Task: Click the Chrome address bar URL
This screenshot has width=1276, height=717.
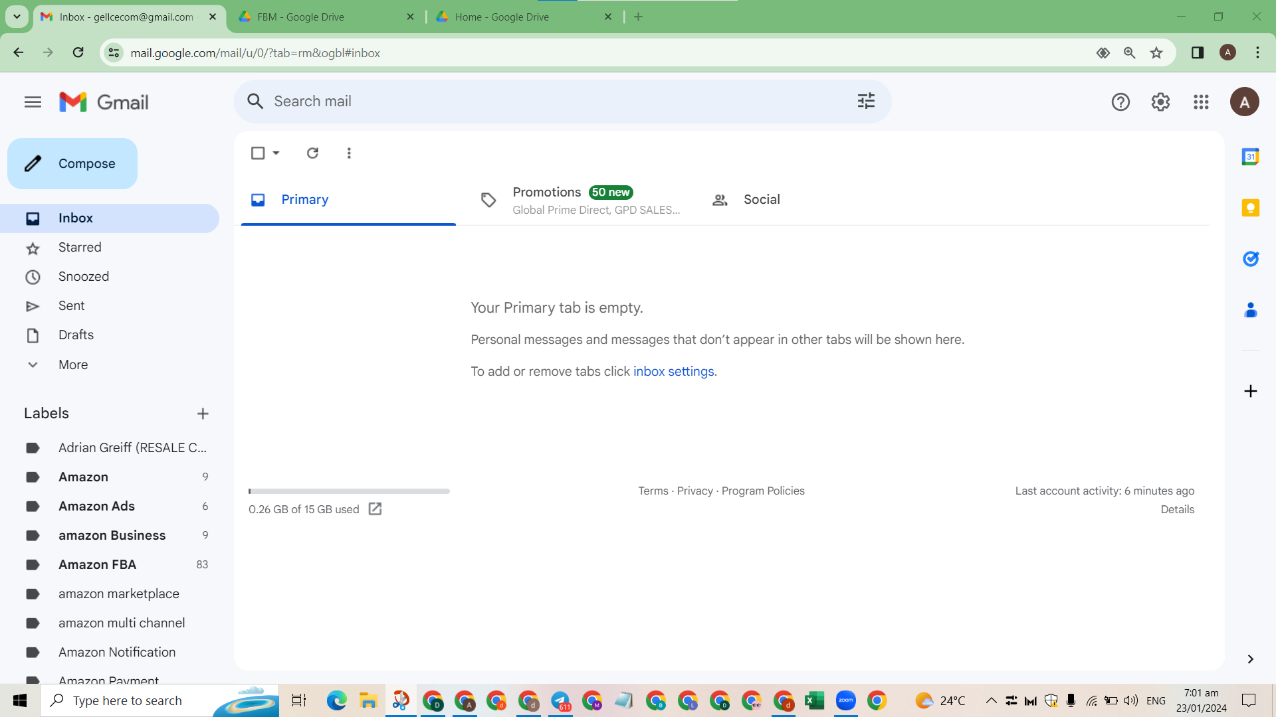Action: (x=255, y=52)
